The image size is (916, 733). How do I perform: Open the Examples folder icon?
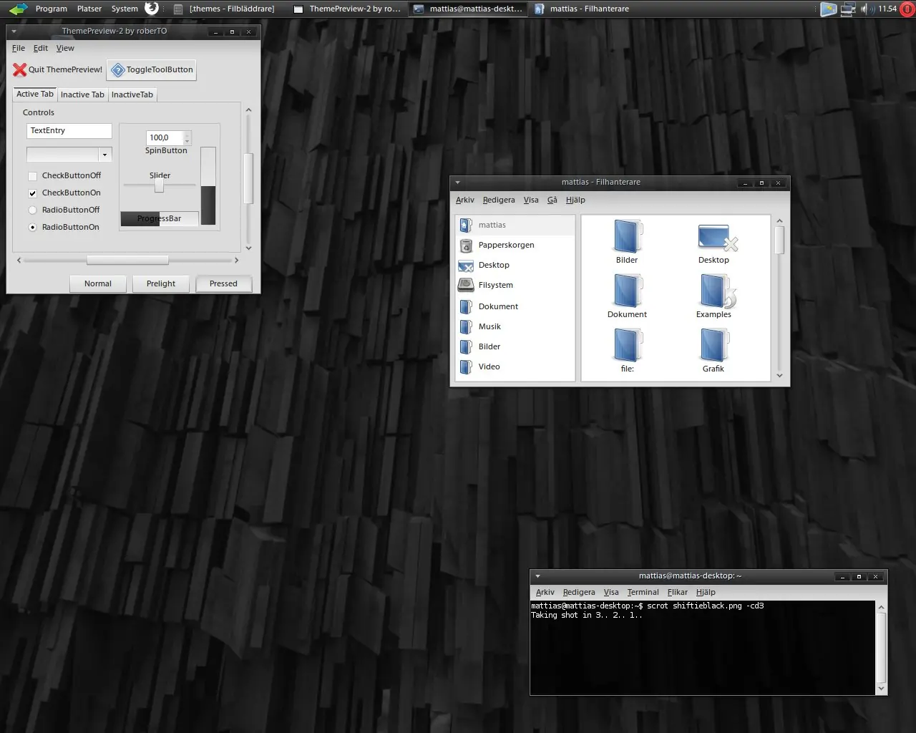pos(713,291)
